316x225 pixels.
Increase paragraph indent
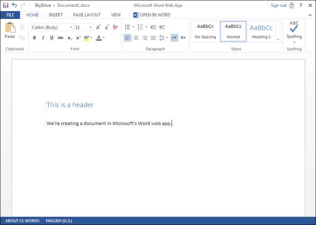coord(162,27)
